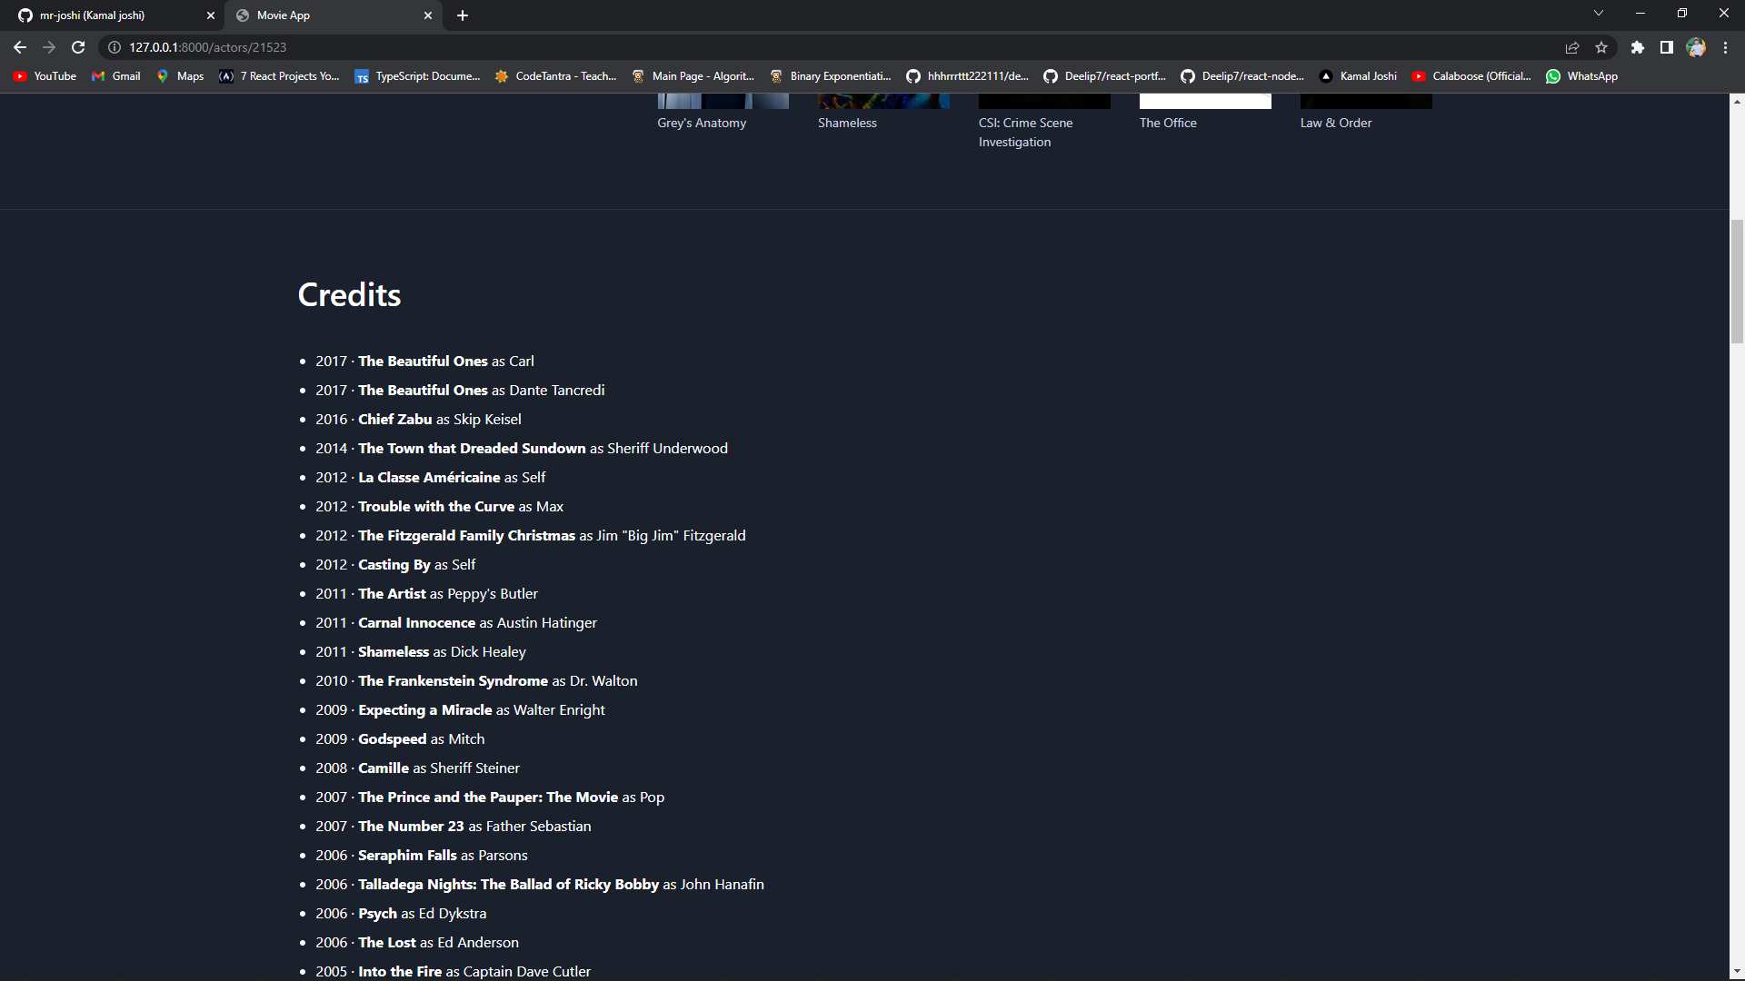The height and width of the screenshot is (981, 1745).
Task: Toggle the bookmark star for this page
Action: coord(1602,47)
